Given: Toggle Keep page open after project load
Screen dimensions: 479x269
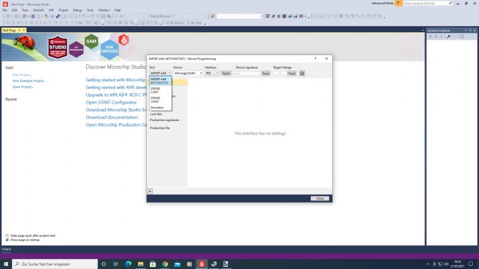Looking at the screenshot, I should click(7, 235).
